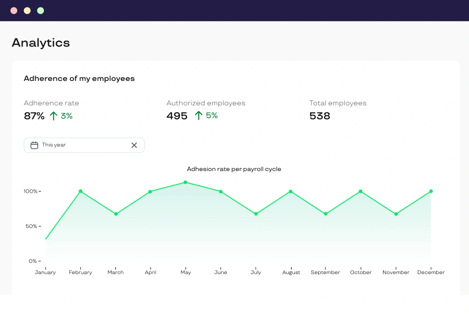Click the yellow minimize window dot
The image size is (469, 315).
coord(27,10)
